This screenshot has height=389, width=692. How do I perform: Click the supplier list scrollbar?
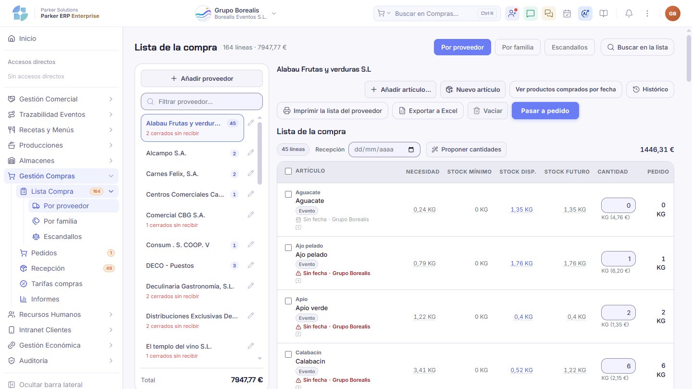pos(260,153)
